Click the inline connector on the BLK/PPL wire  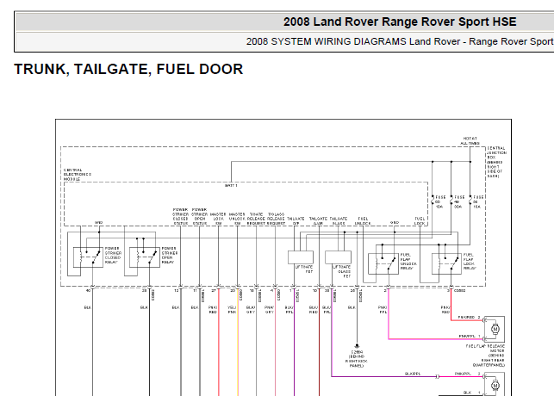click(438, 376)
